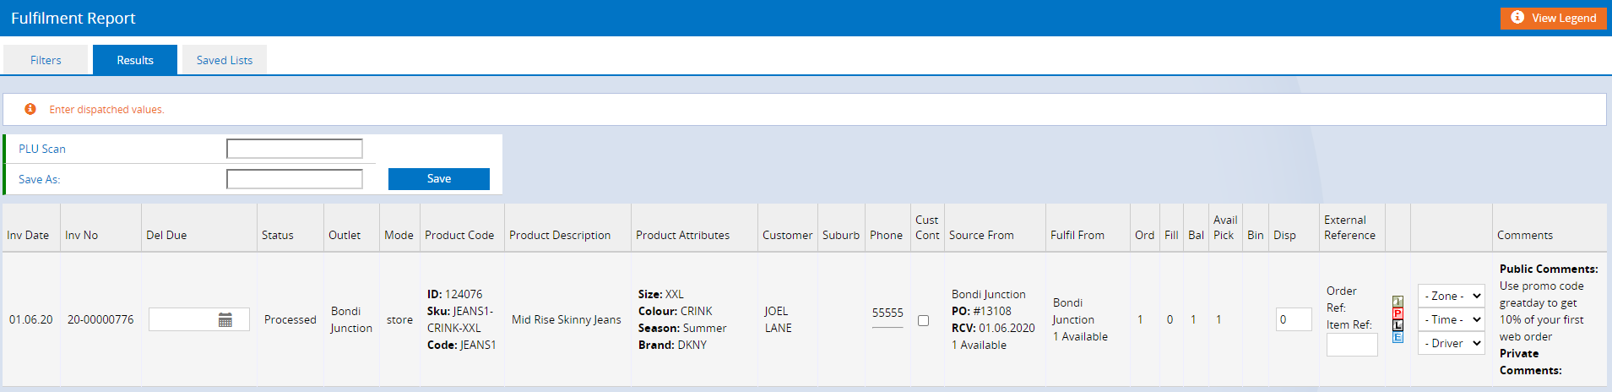This screenshot has height=392, width=1612.
Task: Open the Time dropdown
Action: pyautogui.click(x=1451, y=319)
